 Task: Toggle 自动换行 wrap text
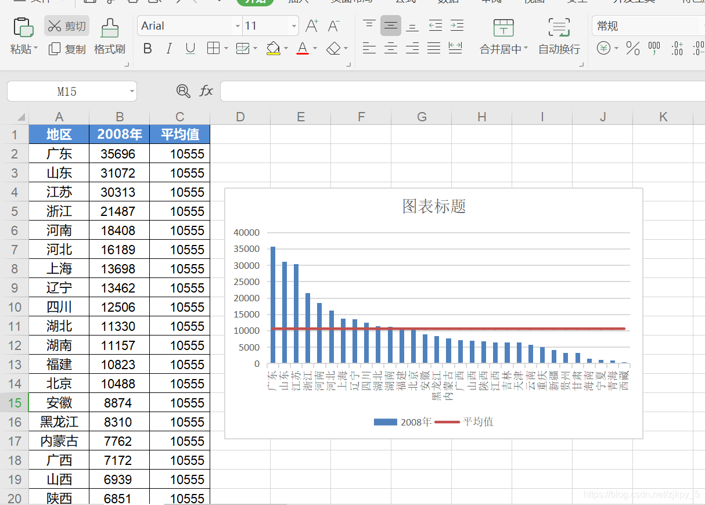coord(559,36)
